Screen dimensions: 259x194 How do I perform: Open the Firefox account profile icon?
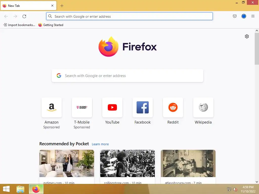tap(244, 16)
